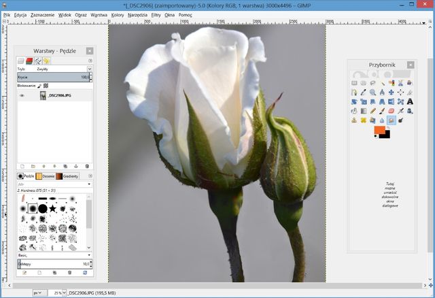Create new layer with page icon

[22, 166]
